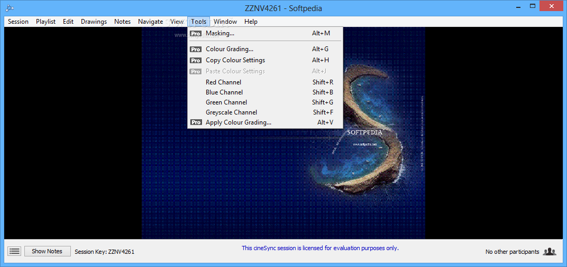Open the Help menu
This screenshot has height=267, width=567.
tap(251, 22)
